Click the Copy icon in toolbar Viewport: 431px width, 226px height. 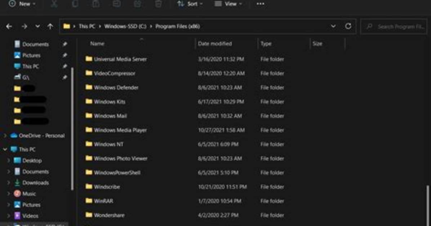75,4
